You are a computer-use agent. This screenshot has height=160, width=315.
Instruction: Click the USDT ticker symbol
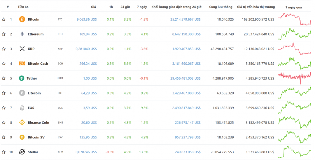(60, 78)
